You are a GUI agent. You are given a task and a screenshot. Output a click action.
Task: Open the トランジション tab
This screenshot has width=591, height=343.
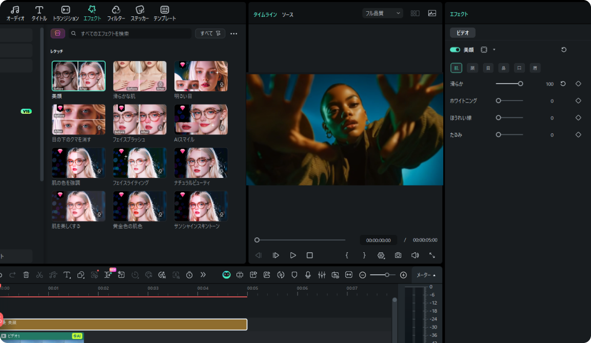66,13
